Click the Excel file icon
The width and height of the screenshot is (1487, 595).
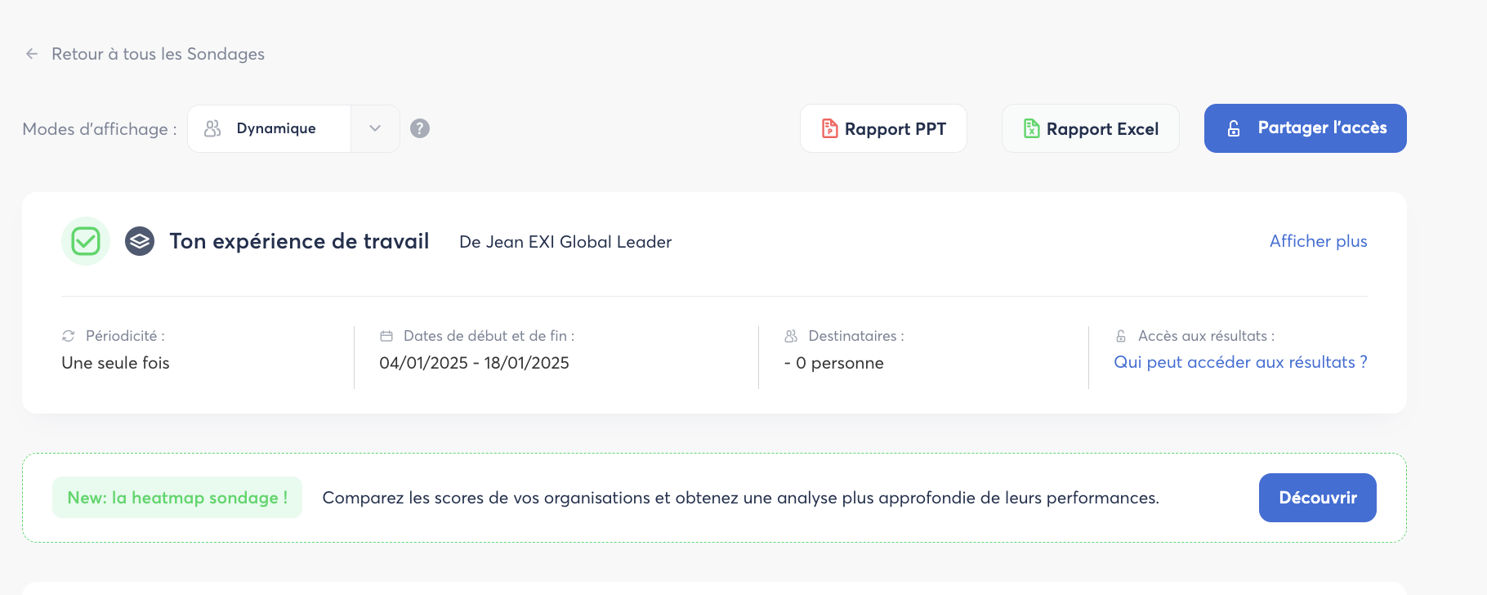tap(1031, 128)
